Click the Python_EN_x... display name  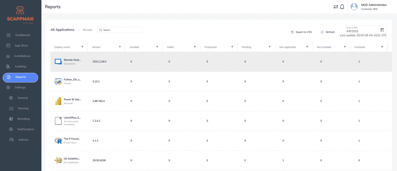pos(72,79)
